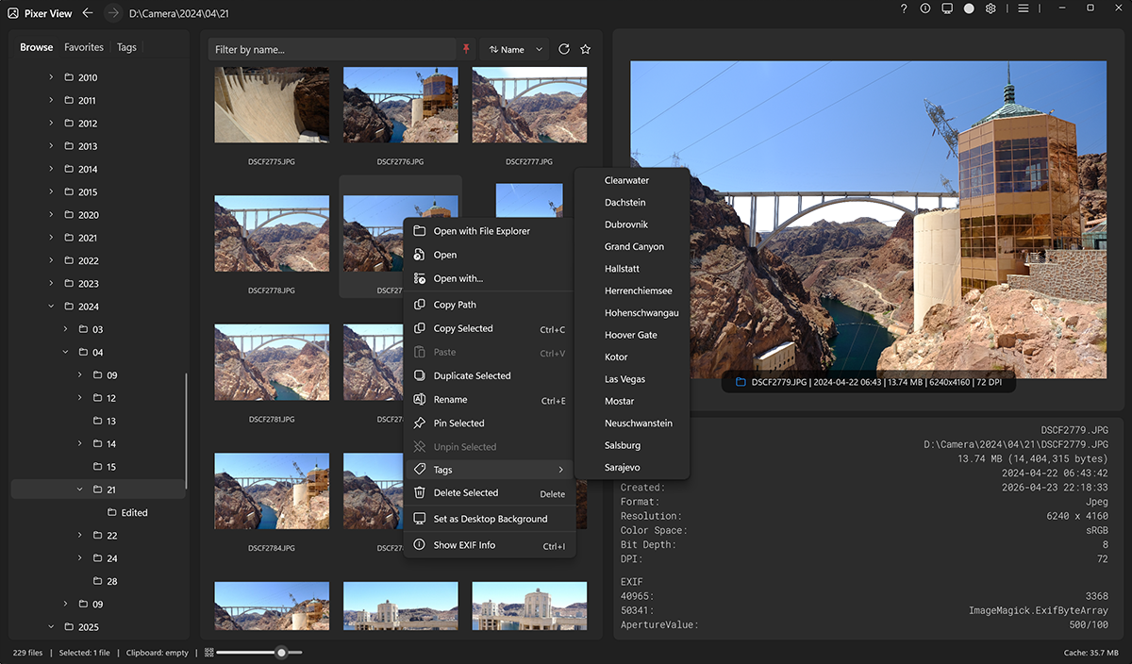Viewport: 1132px width, 664px height.
Task: Toggle the favorites star filter in the toolbar
Action: [x=585, y=48]
